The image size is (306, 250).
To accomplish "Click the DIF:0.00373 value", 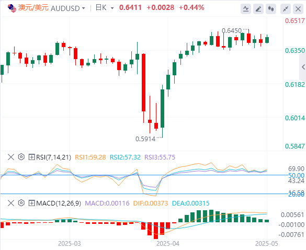I will point(151,203).
